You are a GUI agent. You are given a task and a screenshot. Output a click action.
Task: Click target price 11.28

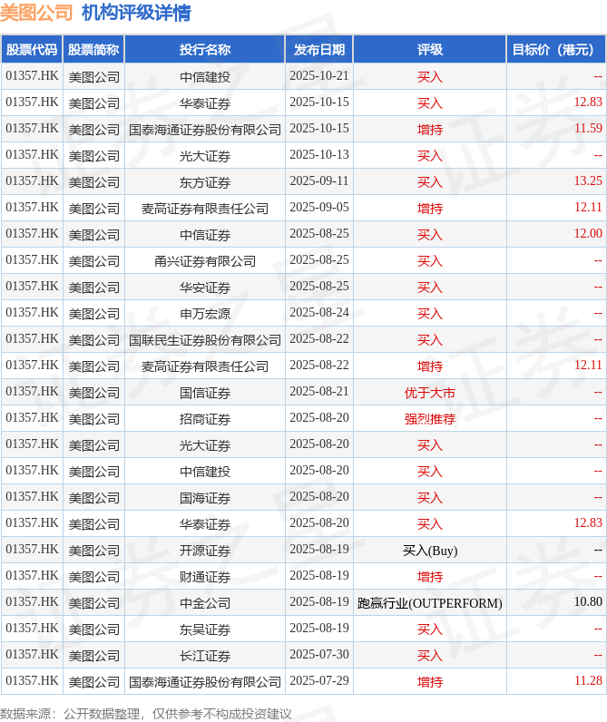[x=588, y=679]
